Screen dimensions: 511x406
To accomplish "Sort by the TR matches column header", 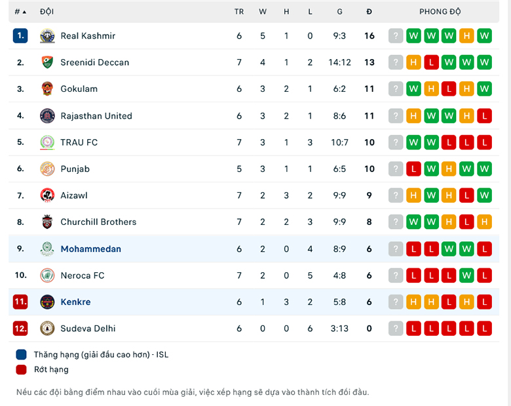I will pos(239,12).
